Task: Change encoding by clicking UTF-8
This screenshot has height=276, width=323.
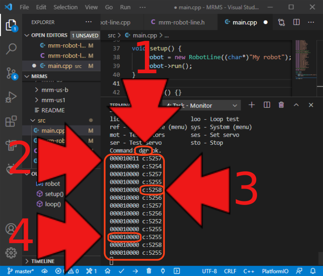Action: tap(209, 271)
